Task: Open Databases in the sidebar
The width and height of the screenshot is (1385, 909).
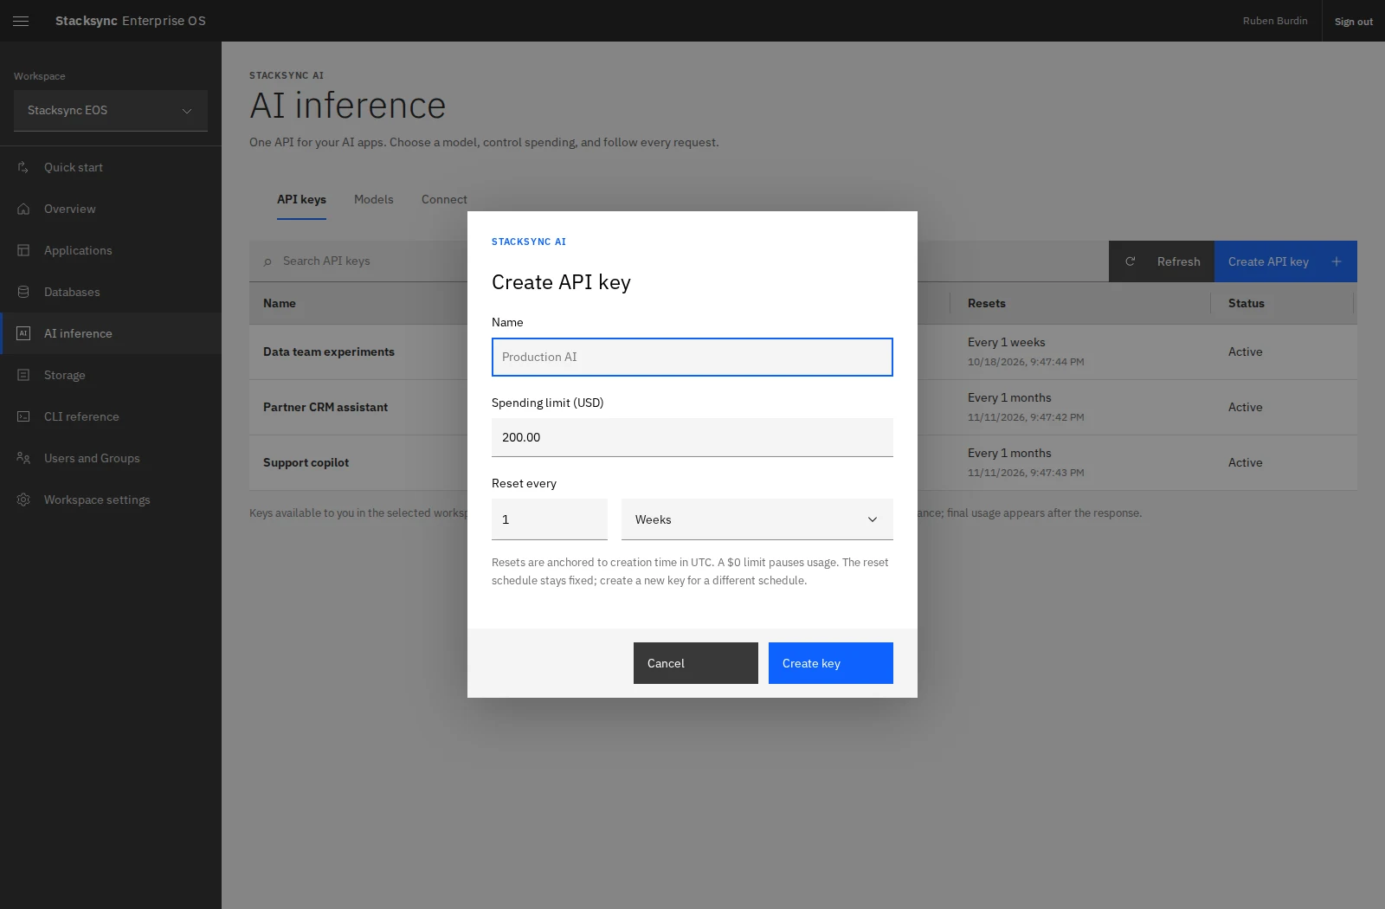Action: click(111, 292)
